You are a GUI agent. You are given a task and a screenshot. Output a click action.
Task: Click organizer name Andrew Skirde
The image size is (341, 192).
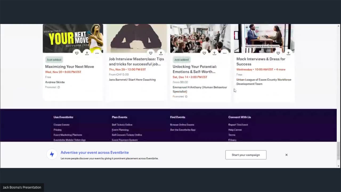pos(55,82)
